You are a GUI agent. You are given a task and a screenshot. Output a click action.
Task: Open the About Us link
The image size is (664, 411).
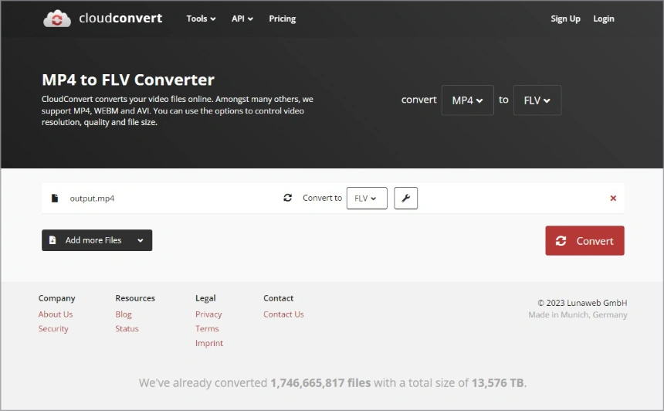(x=56, y=314)
